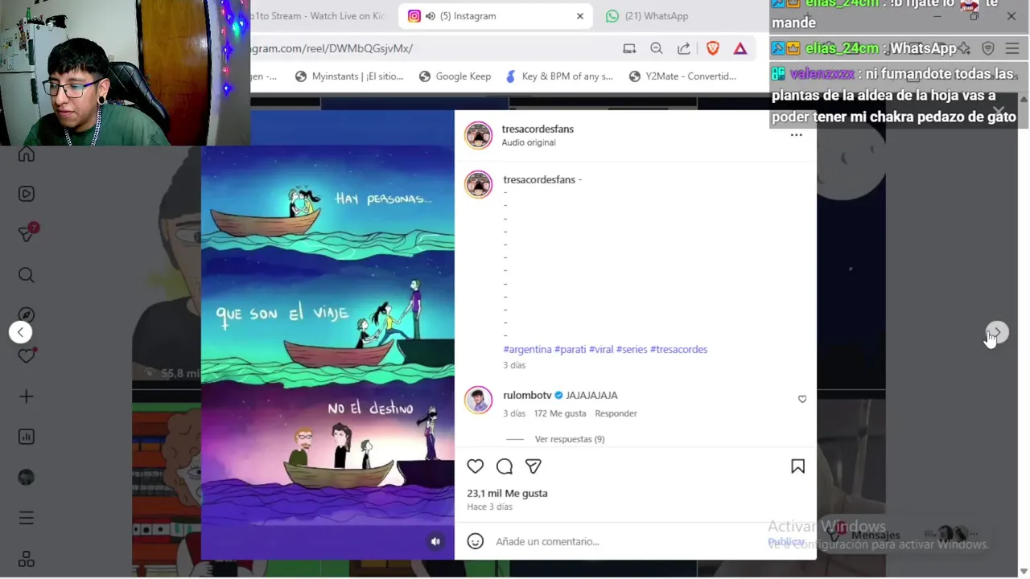Open the Y2Mate bookmark
Viewport: 1030px width, 579px height.
point(682,76)
